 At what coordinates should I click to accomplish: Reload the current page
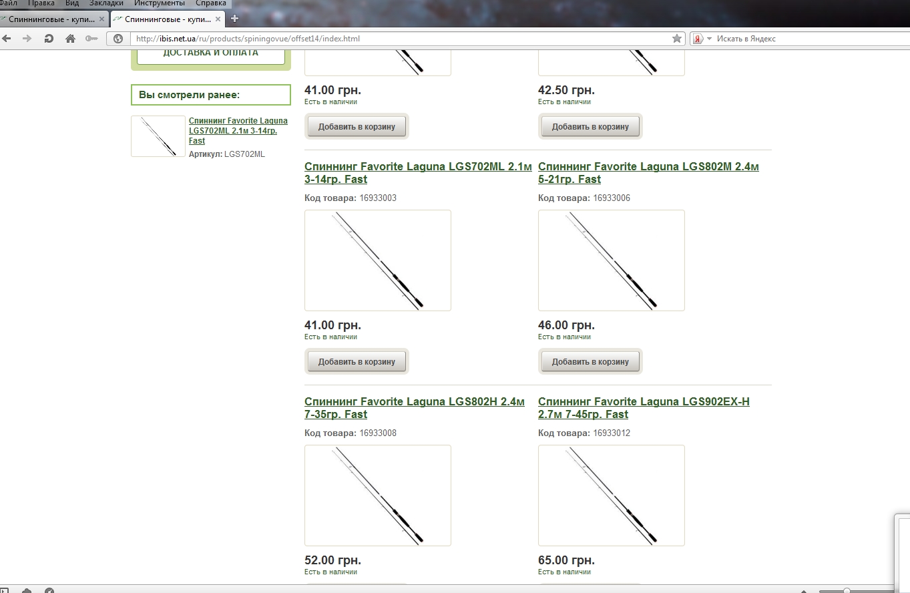49,39
